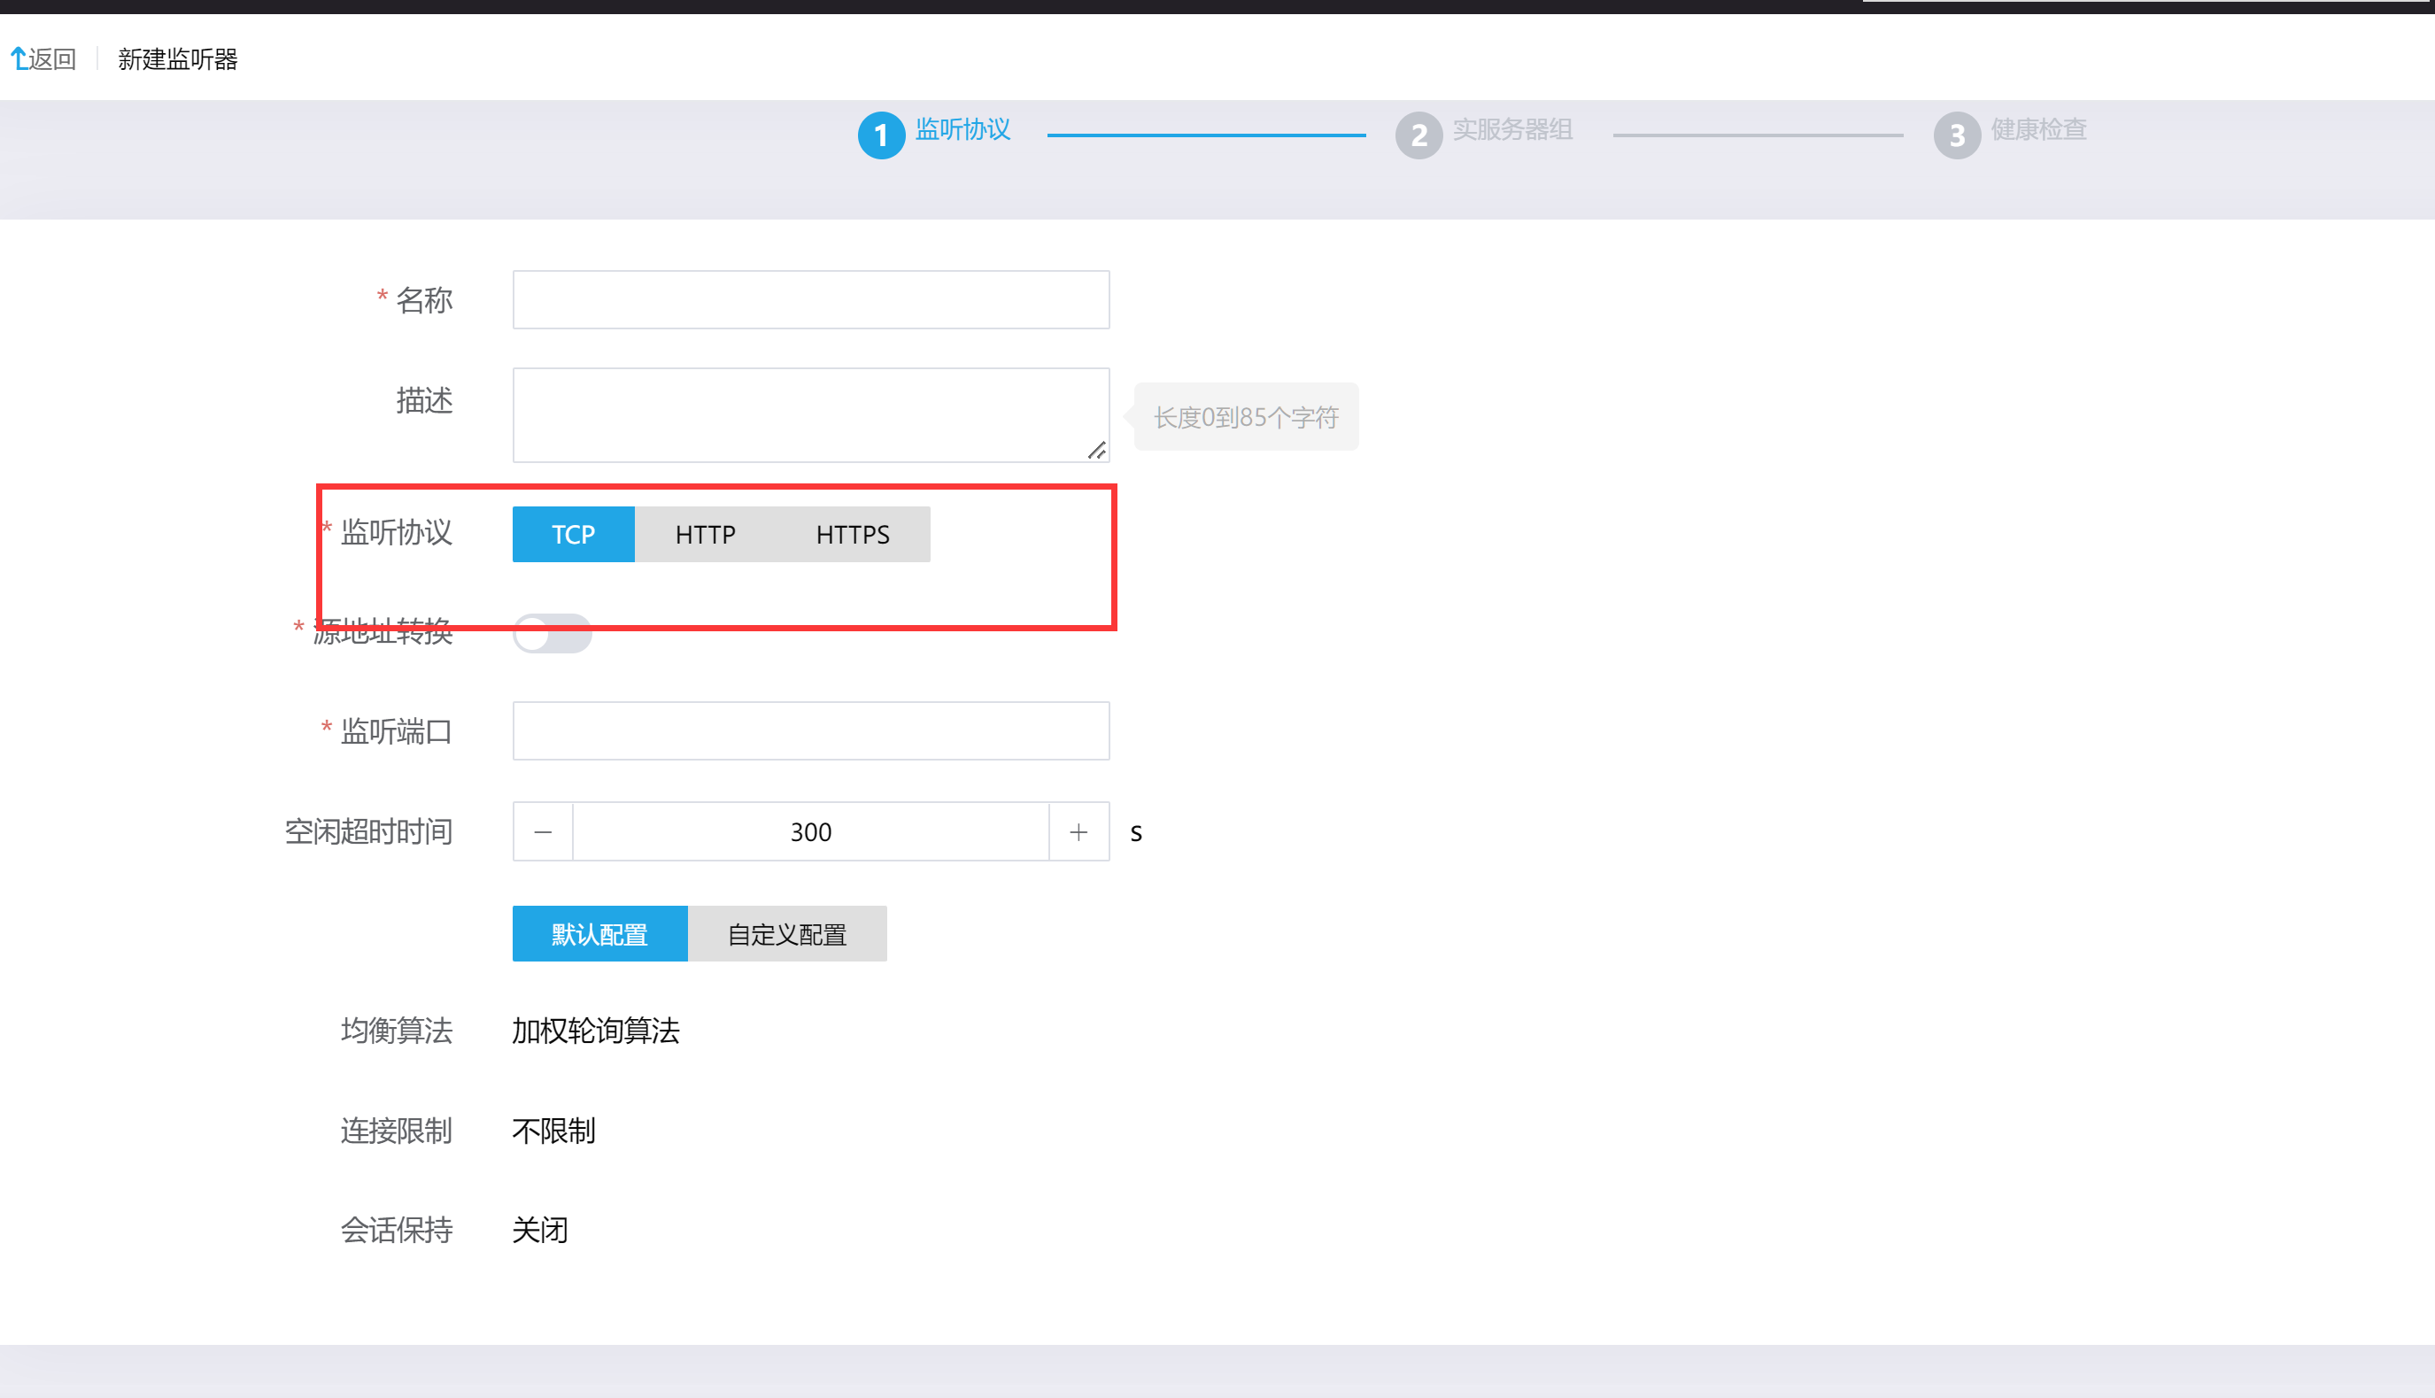Click the 实服务器组 step label
2435x1398 pixels.
point(1512,128)
